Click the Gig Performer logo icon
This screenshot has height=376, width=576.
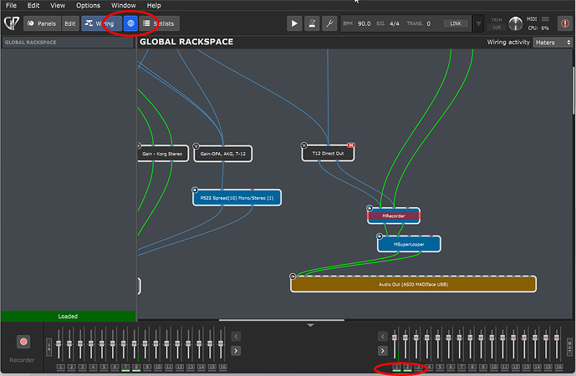(12, 23)
